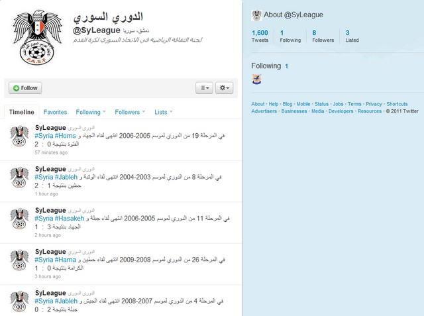424x316 pixels.
Task: Expand the Followers tab dropdown
Action: (144, 111)
